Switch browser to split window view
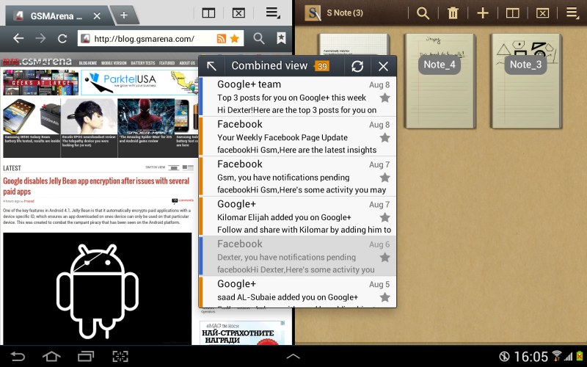The image size is (587, 367). tap(208, 13)
